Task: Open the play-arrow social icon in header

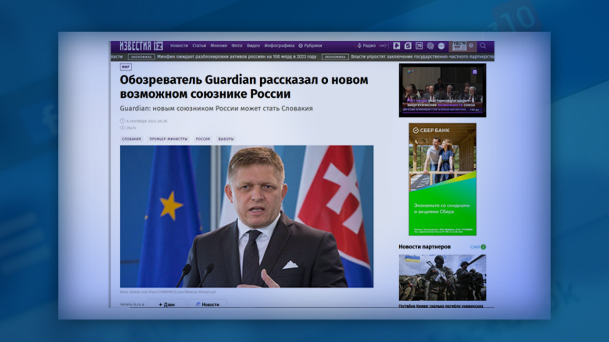Action: pos(396,46)
